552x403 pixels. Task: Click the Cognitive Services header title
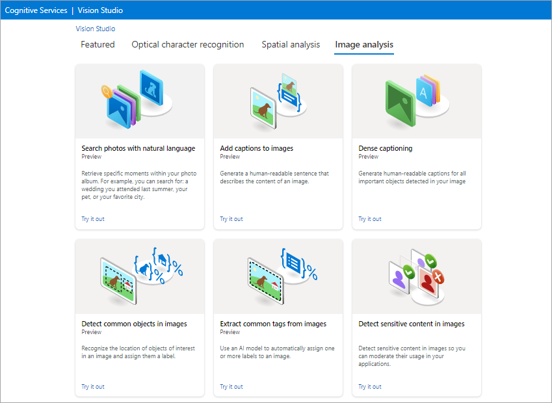pyautogui.click(x=36, y=10)
